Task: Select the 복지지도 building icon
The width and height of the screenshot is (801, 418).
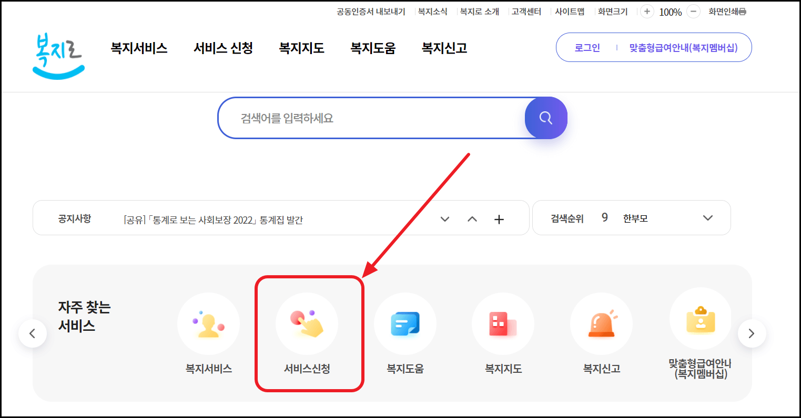Action: pos(503,323)
